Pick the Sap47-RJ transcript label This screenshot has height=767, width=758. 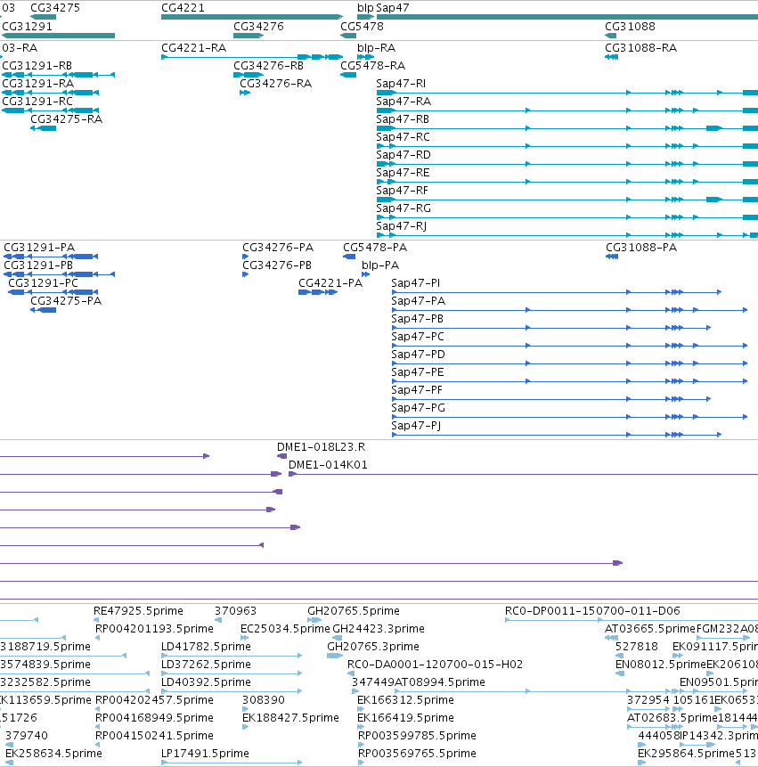click(402, 226)
